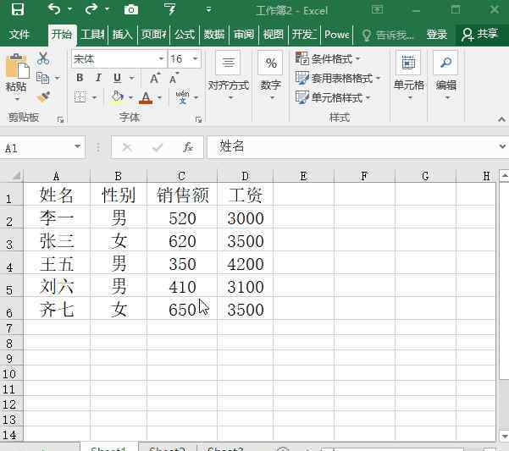This screenshot has width=509, height=451.
Task: Click Touch/Mouse Mode icon in quick toolbar
Action: click(169, 9)
